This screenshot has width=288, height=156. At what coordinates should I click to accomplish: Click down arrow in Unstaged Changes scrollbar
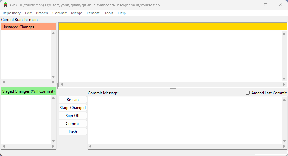[x=53, y=77]
